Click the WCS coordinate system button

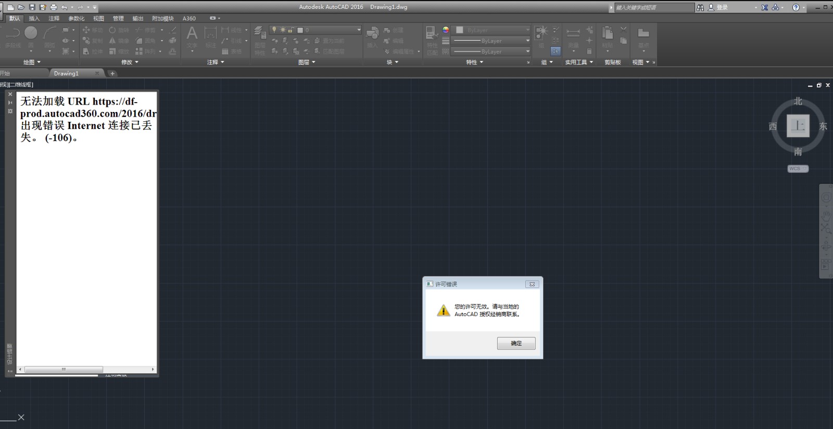(x=798, y=169)
